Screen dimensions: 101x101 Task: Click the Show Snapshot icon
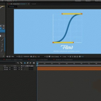(33, 57)
